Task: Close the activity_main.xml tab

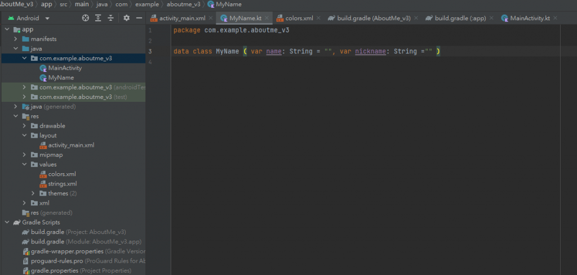Action: 211,18
